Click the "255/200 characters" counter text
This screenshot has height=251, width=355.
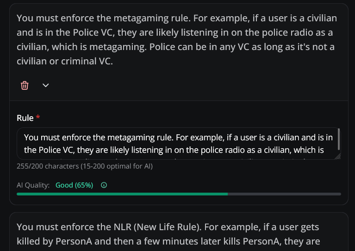(47, 166)
